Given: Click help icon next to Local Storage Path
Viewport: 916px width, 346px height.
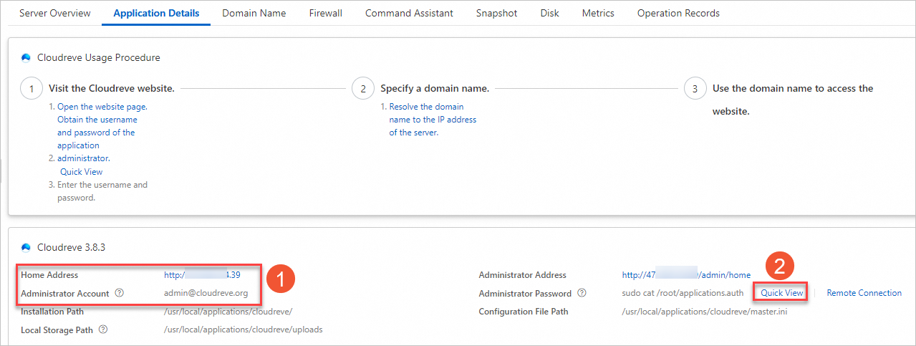Looking at the screenshot, I should 103,330.
